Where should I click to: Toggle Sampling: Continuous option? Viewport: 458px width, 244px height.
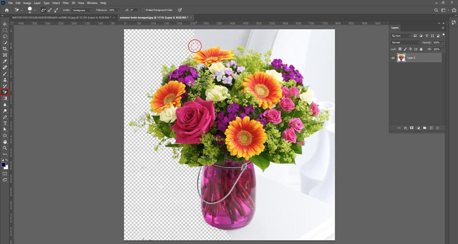[44, 10]
